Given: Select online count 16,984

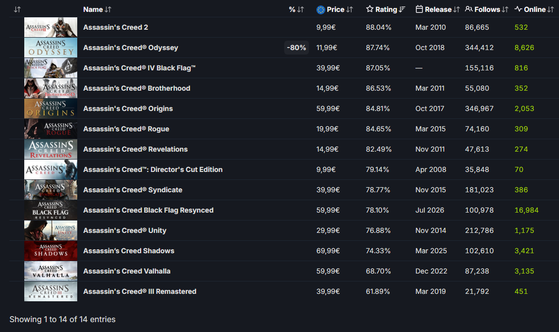Looking at the screenshot, I should 526,211.
